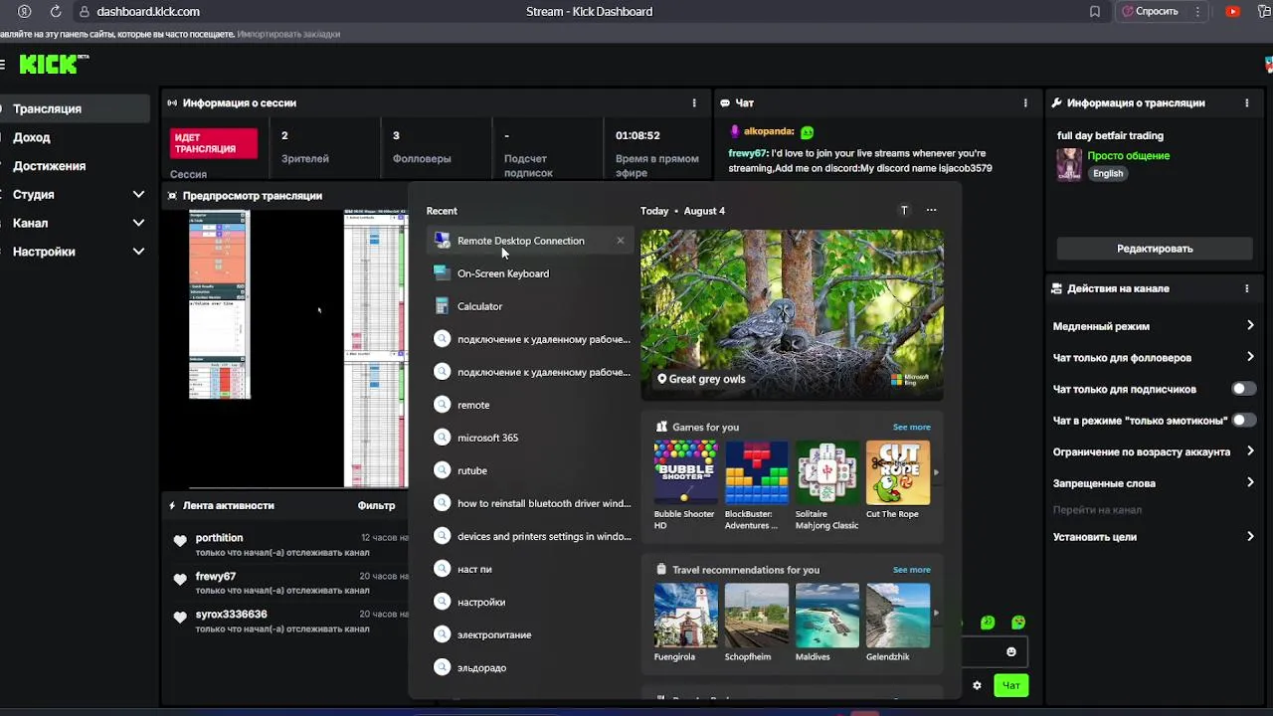The image size is (1273, 716).
Task: Toggle Чат только для подписчиков
Action: 1243,389
